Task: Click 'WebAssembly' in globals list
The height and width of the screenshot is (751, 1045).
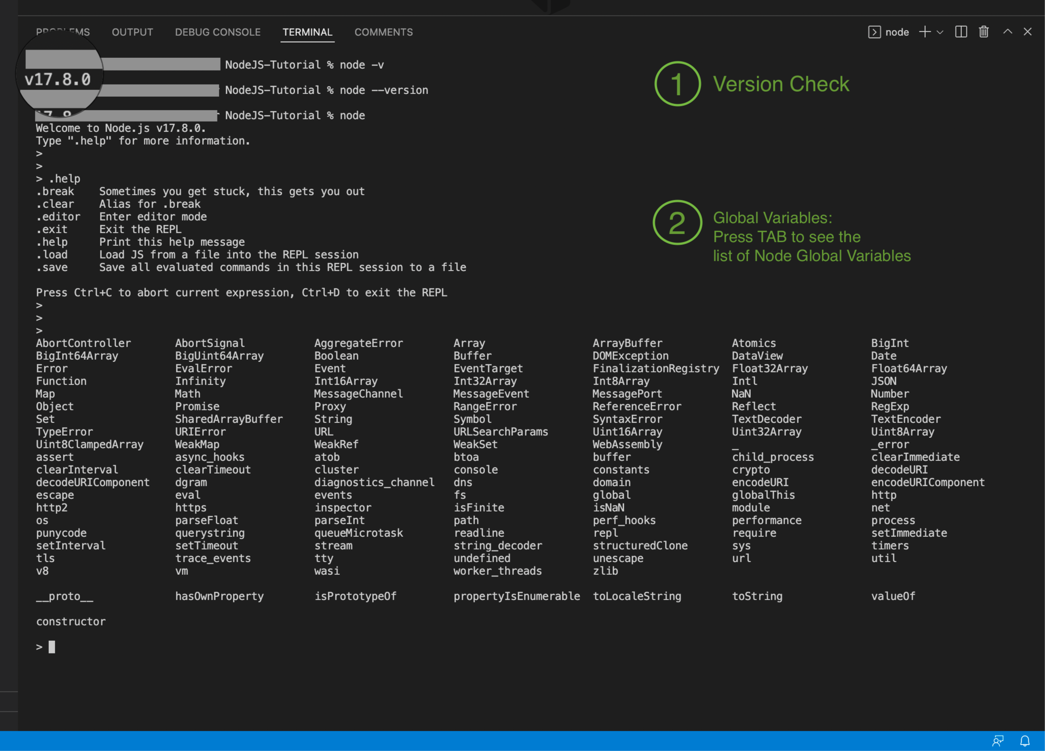Action: click(627, 445)
